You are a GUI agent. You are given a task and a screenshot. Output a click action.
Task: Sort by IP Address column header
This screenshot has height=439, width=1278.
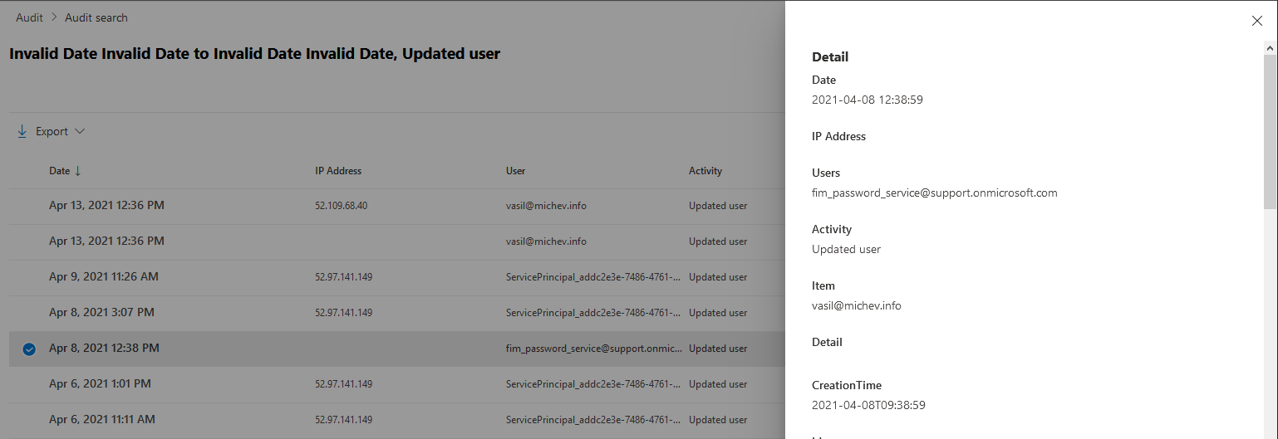click(338, 171)
